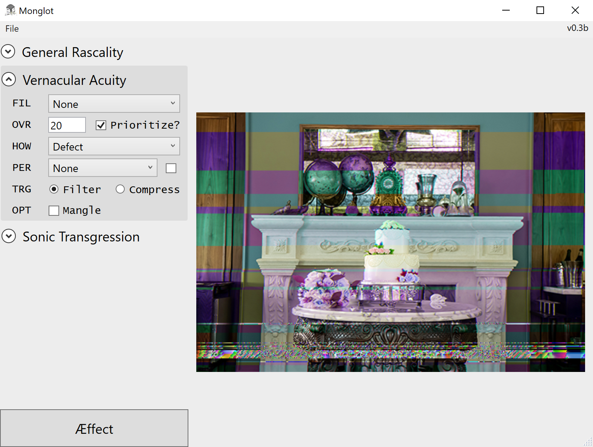Tick the checkbox beside the PER dropdown
The width and height of the screenshot is (593, 447).
(171, 168)
